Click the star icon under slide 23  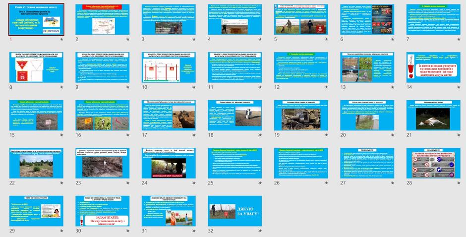[x=128, y=183]
